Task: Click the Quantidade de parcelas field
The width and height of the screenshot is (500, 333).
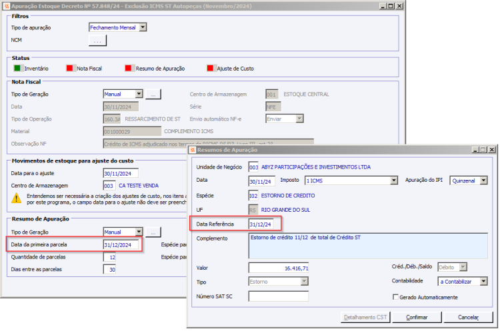Action: [x=109, y=257]
